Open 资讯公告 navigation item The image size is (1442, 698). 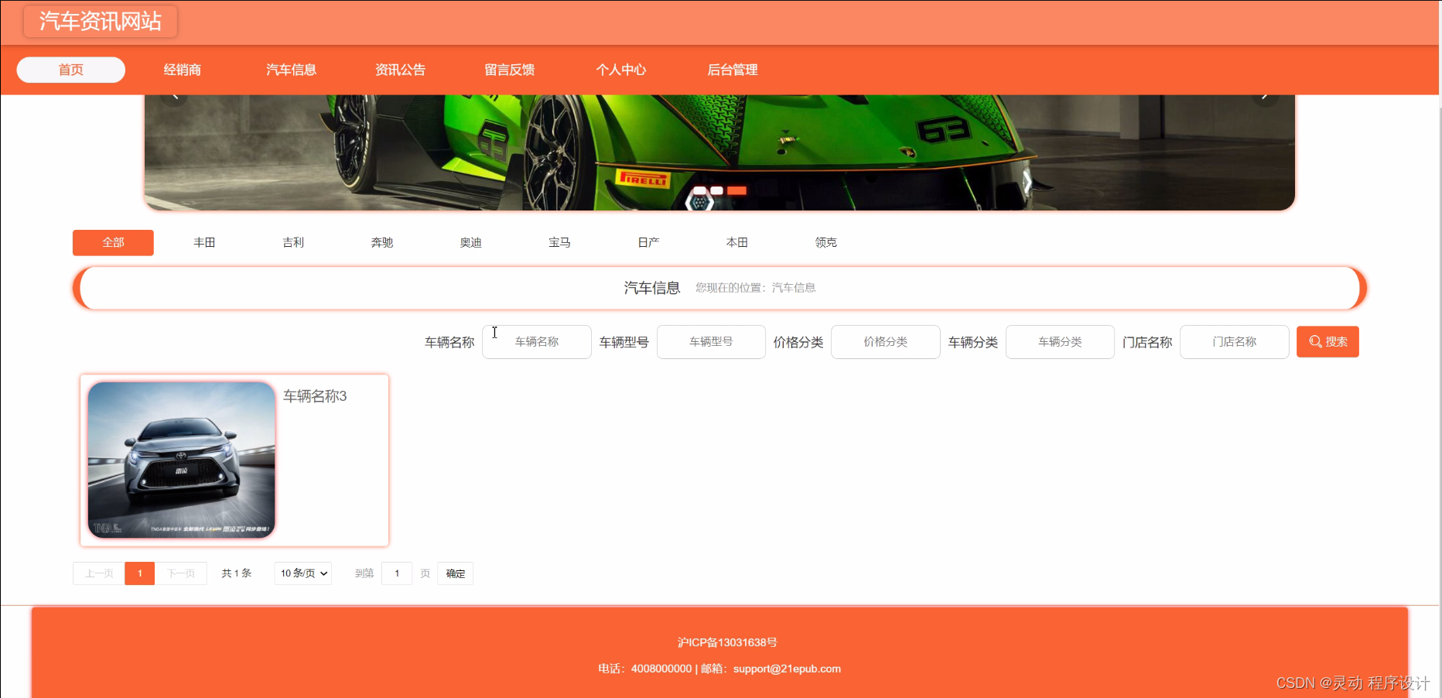click(x=401, y=70)
